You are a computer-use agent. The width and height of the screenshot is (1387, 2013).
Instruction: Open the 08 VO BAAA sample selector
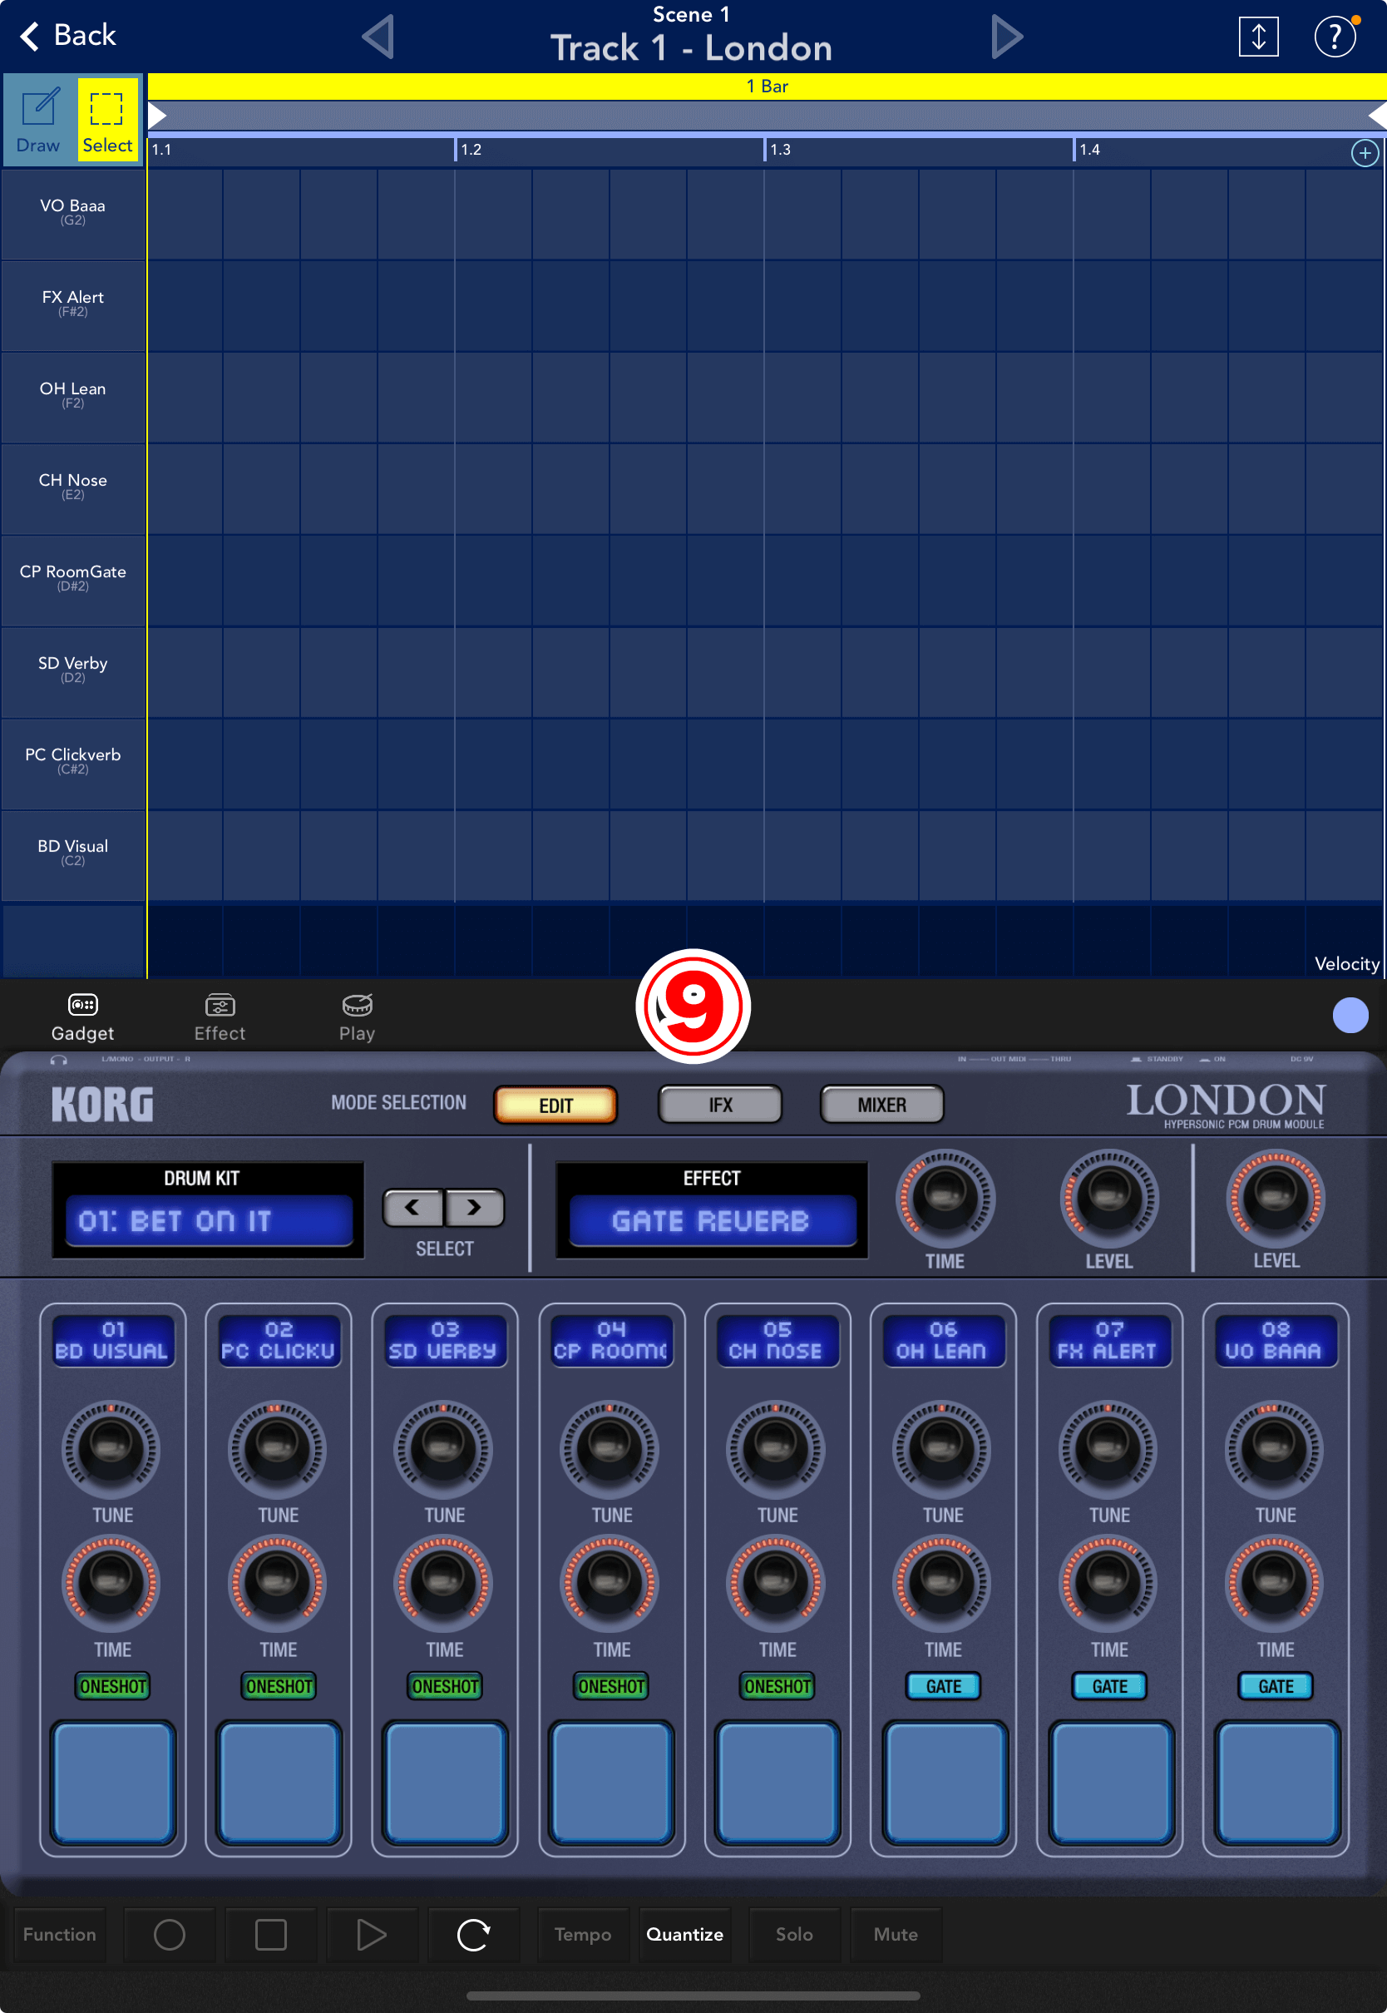pos(1275,1341)
